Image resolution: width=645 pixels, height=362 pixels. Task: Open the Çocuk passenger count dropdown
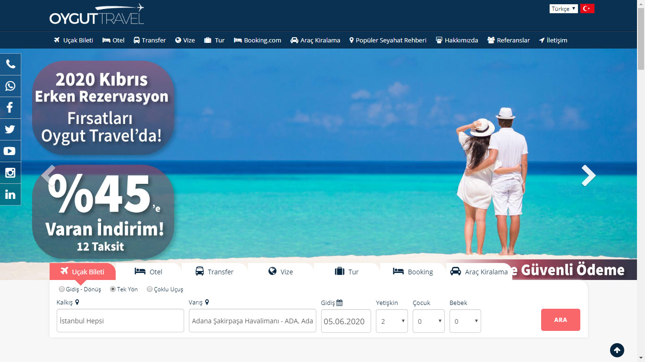[429, 321]
